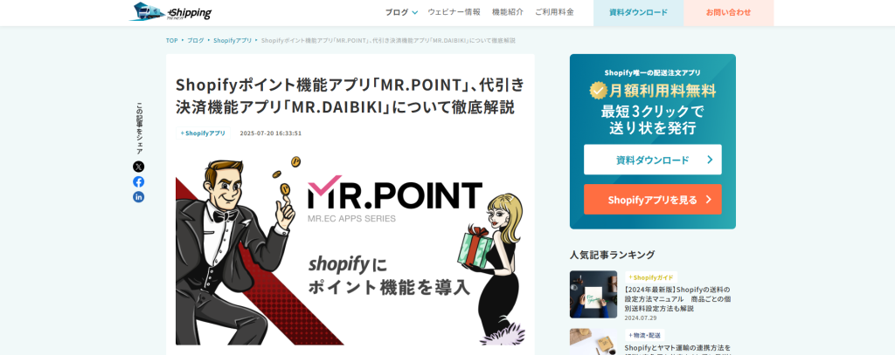Expand the ブログ dropdown menu
The image size is (895, 355).
point(401,12)
